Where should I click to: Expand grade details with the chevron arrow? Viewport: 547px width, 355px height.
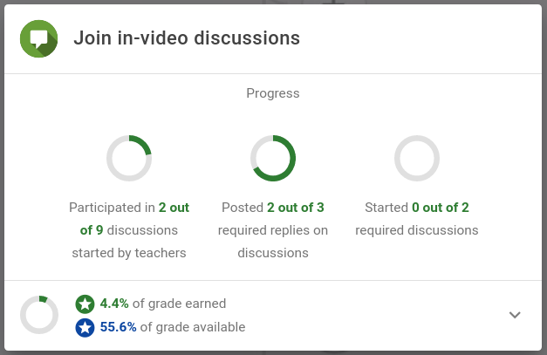[515, 315]
